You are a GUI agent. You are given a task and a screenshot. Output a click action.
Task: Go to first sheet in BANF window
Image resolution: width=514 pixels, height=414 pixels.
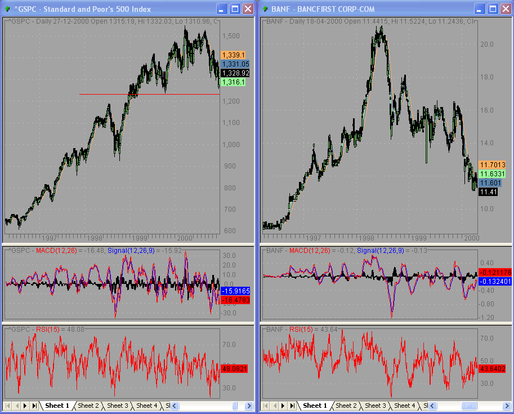click(x=266, y=406)
